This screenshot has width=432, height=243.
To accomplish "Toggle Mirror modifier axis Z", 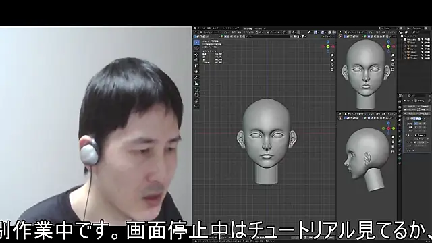I will tap(424, 124).
